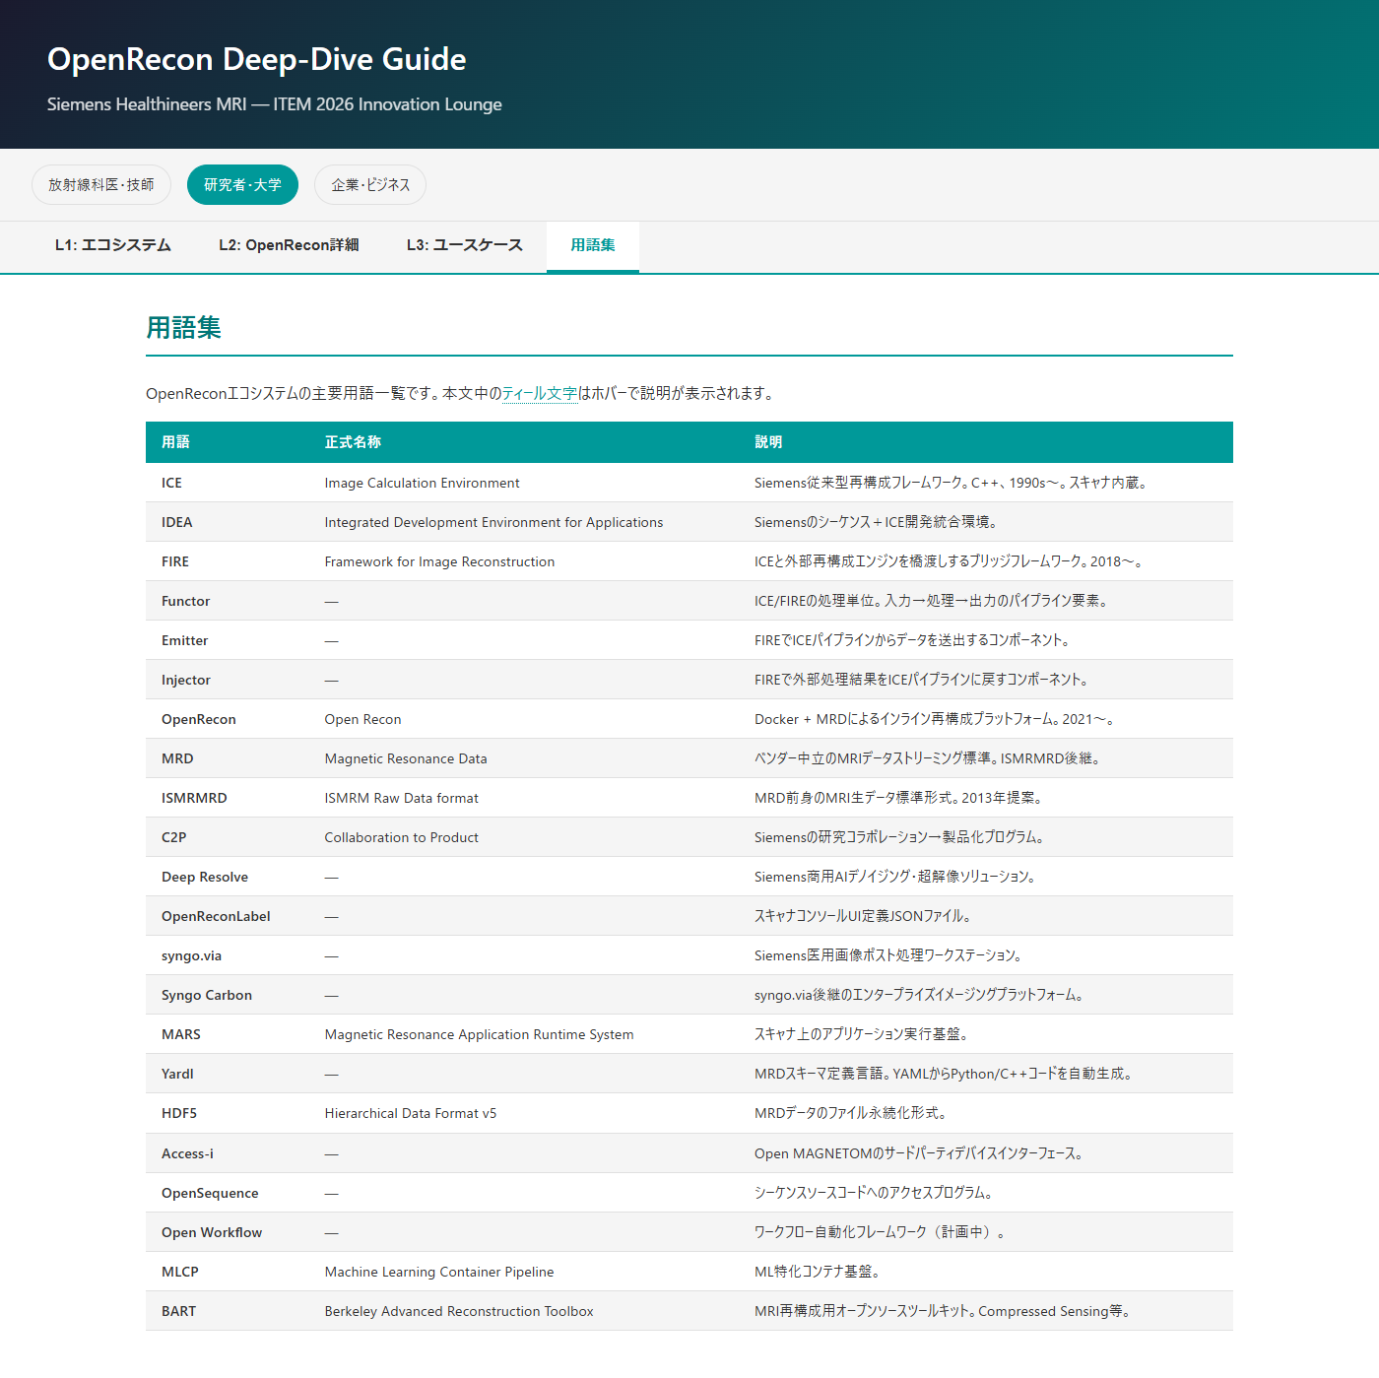The height and width of the screenshot is (1378, 1379).
Task: Select the FIRE term row
Action: pos(175,561)
